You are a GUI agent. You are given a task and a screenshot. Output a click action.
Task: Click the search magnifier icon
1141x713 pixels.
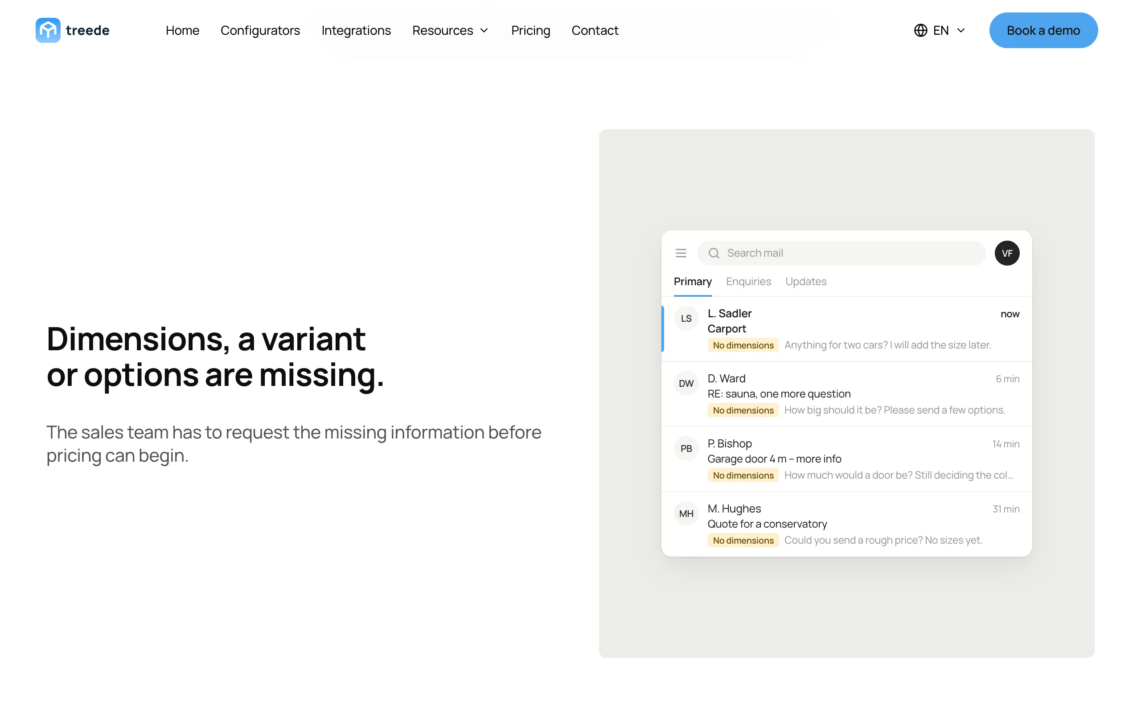pyautogui.click(x=714, y=253)
